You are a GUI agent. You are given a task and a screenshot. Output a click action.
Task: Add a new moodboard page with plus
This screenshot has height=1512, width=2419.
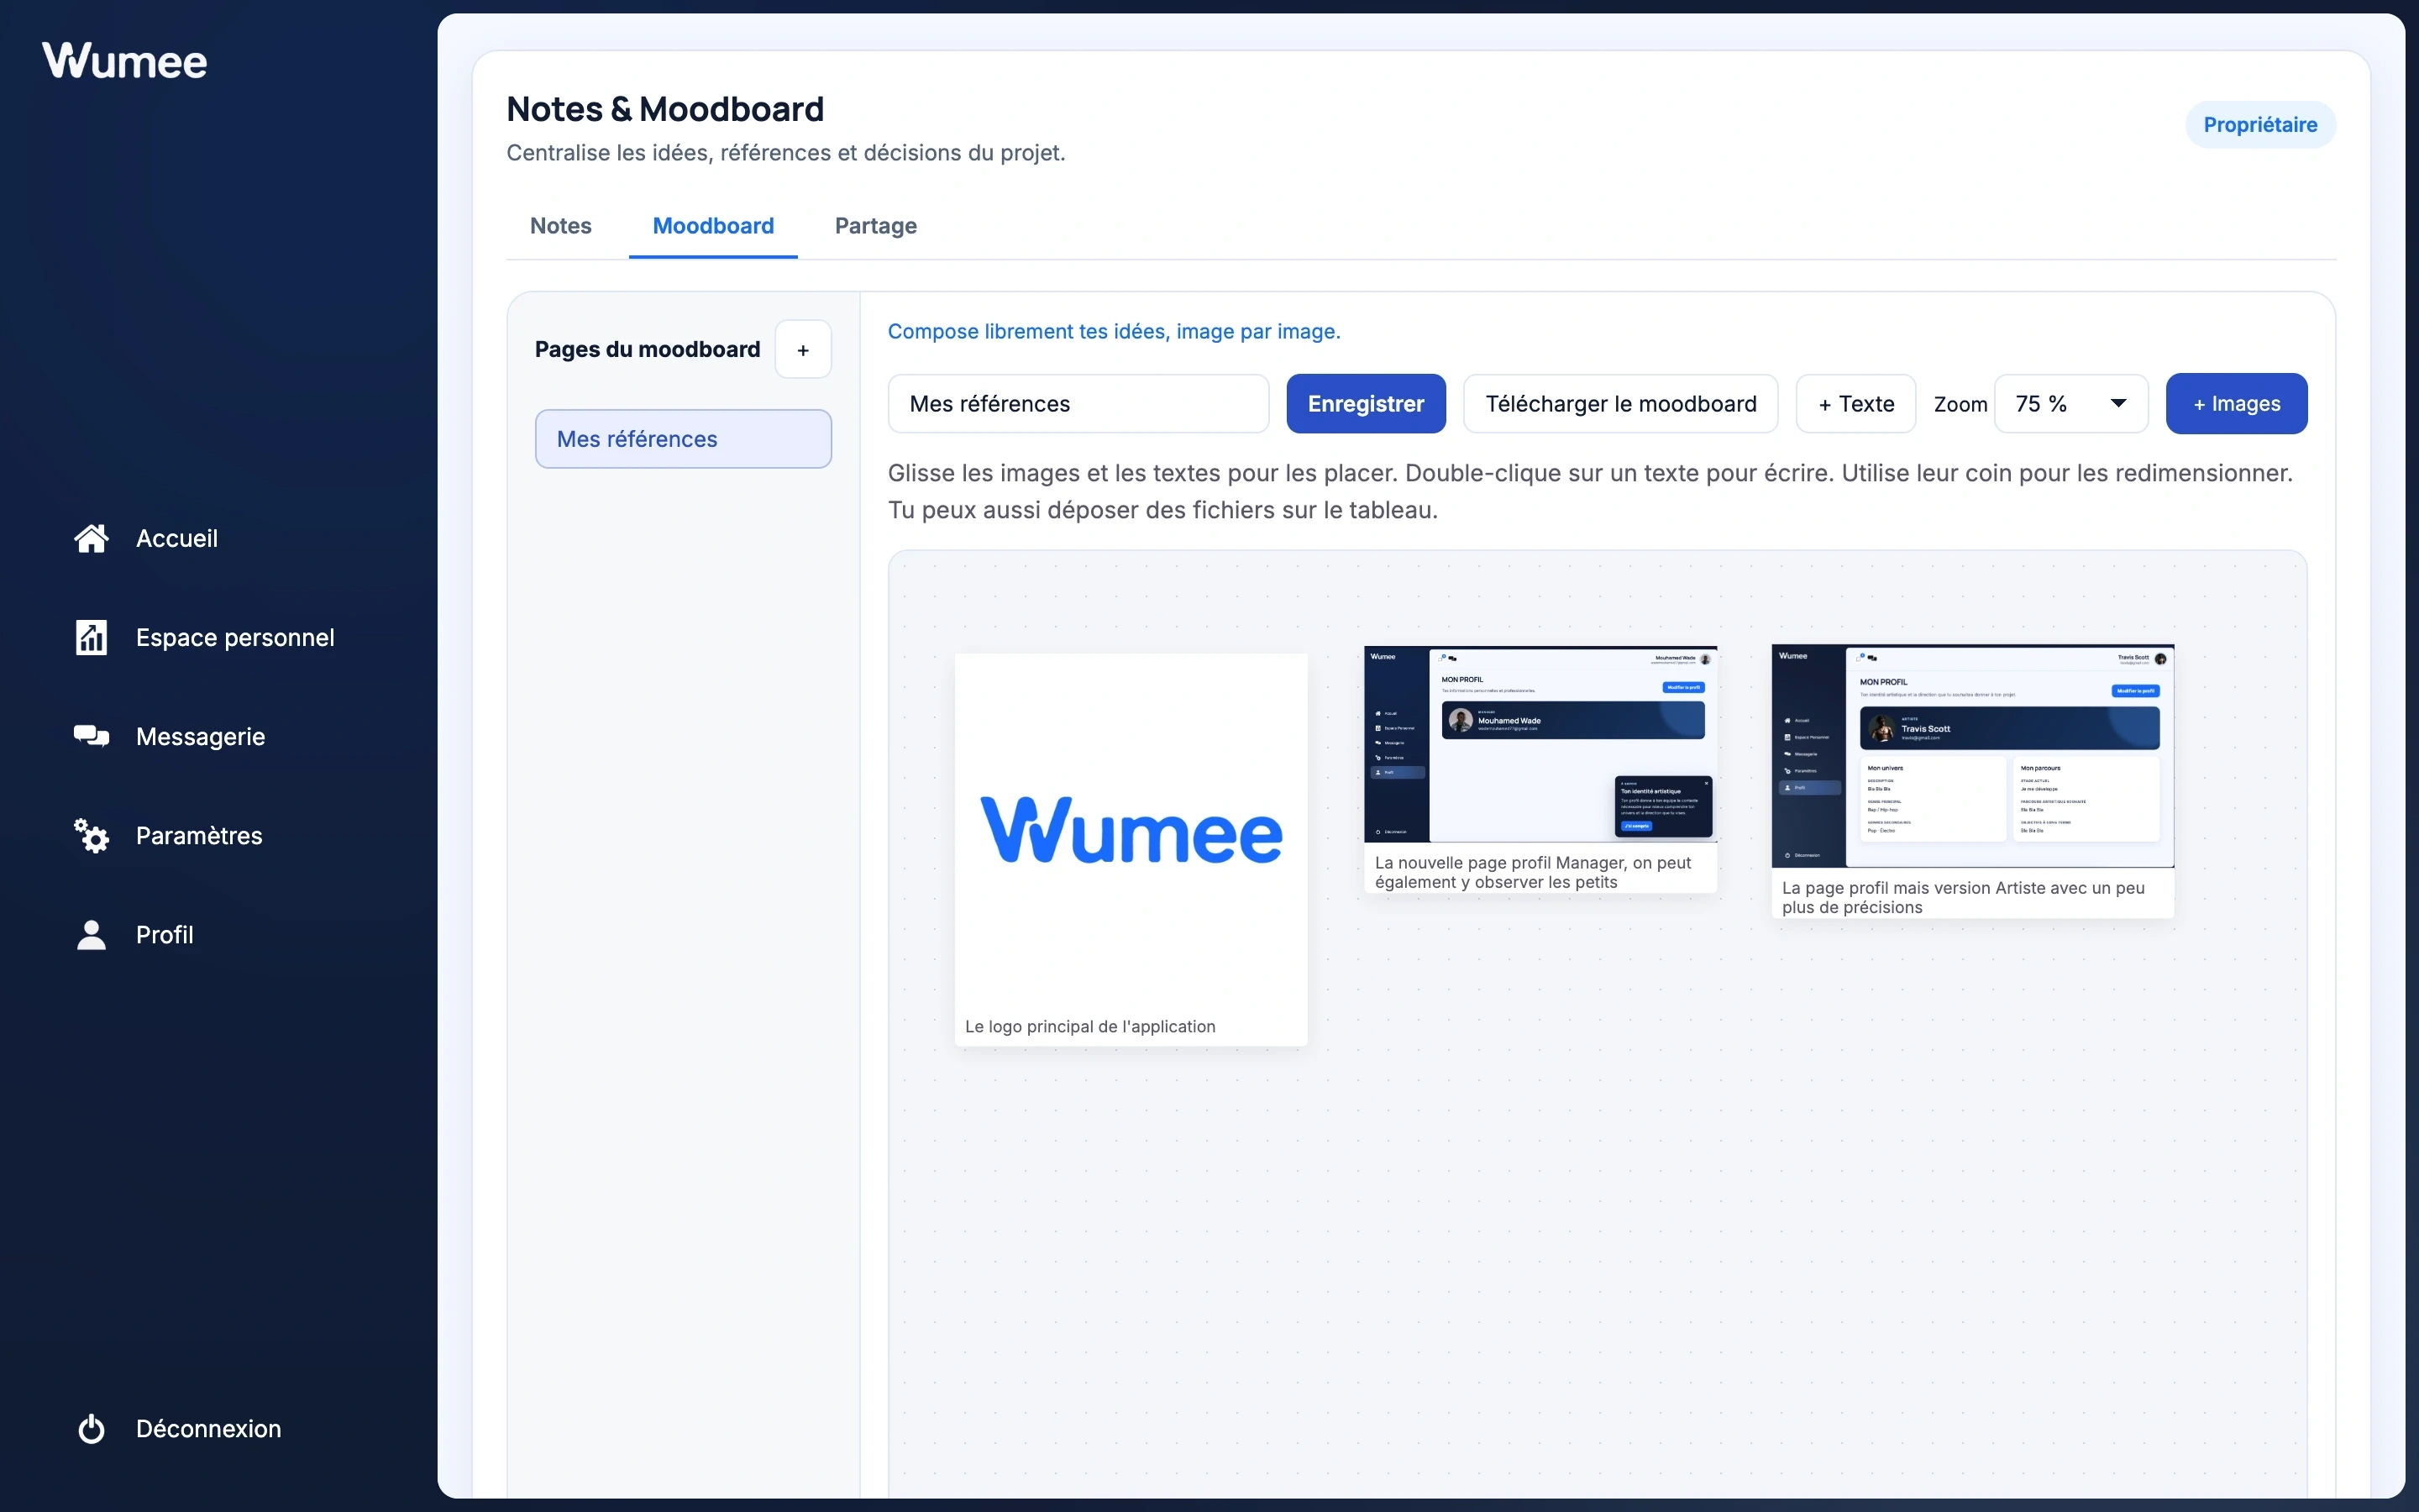point(803,350)
